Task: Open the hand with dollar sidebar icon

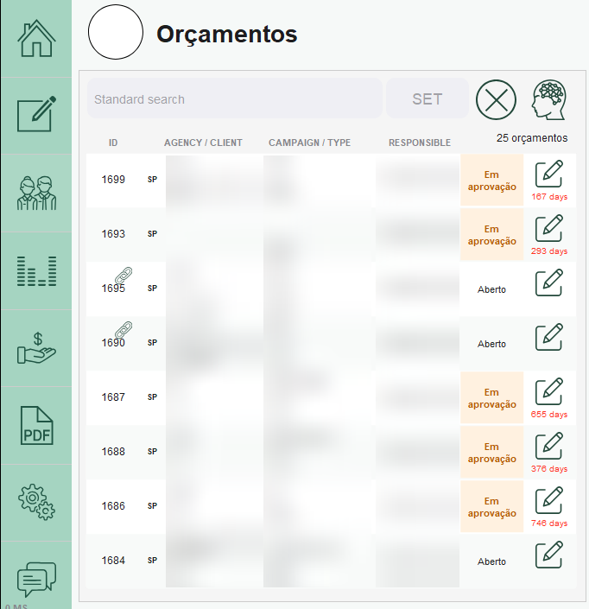Action: 36,348
